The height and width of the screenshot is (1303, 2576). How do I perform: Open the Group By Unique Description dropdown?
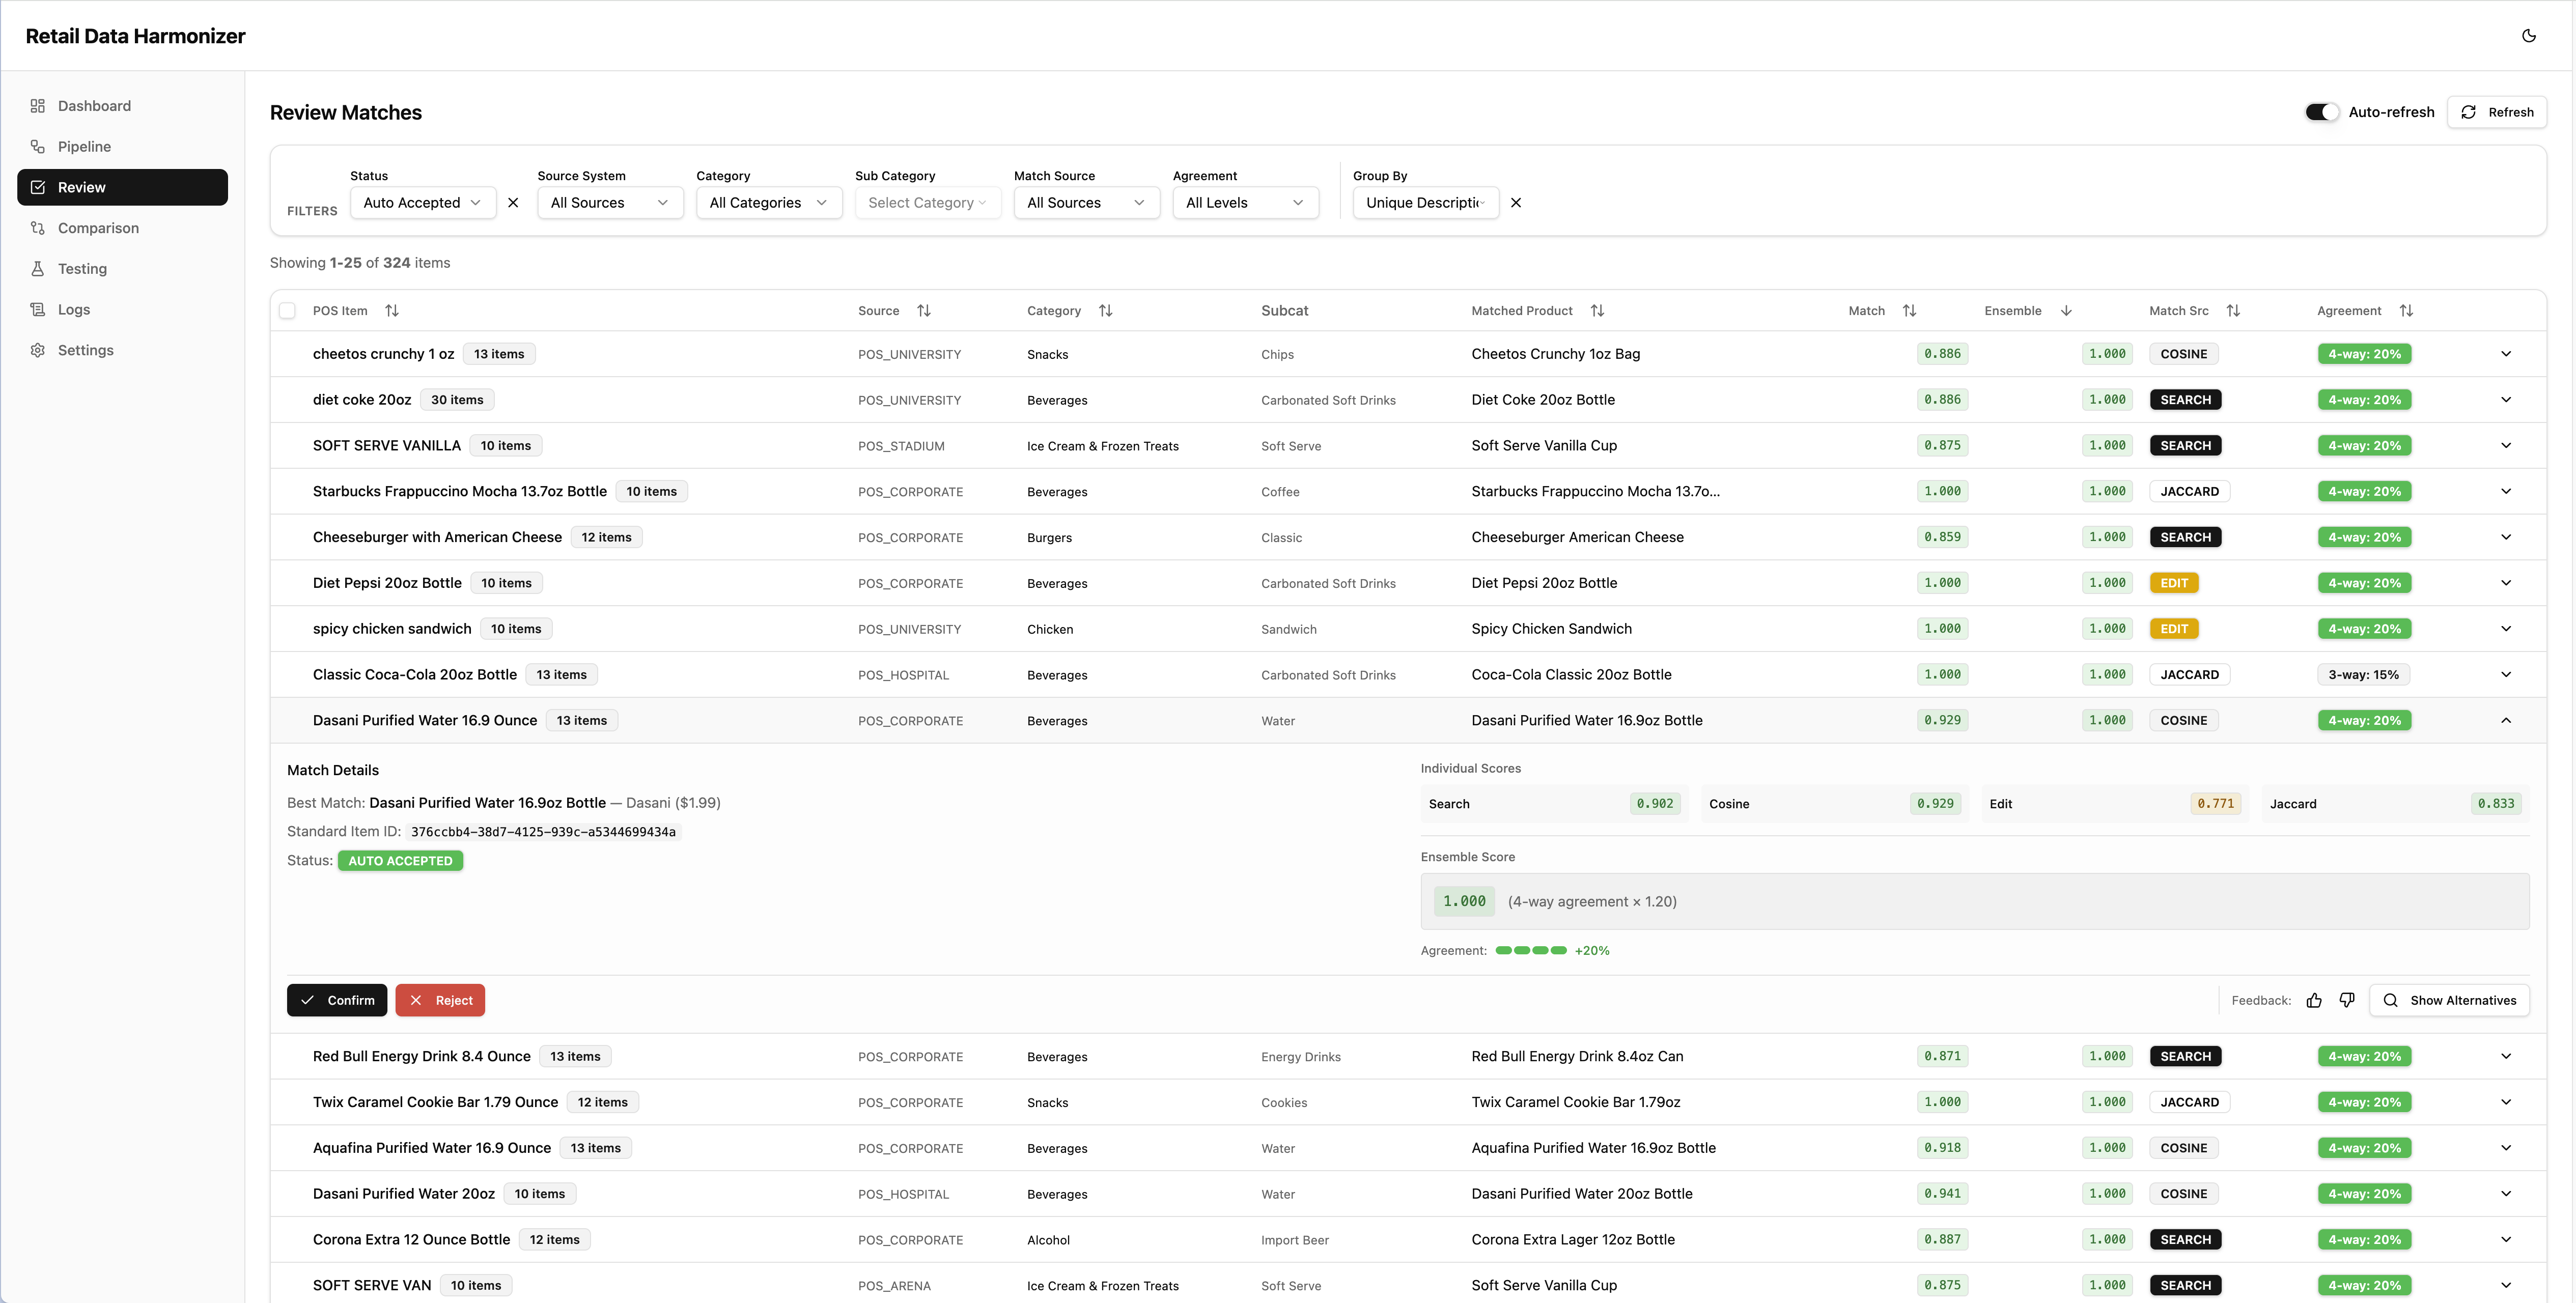tap(1425, 202)
